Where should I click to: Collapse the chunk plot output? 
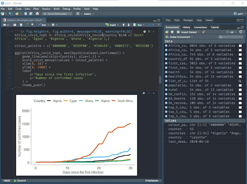[x=149, y=93]
